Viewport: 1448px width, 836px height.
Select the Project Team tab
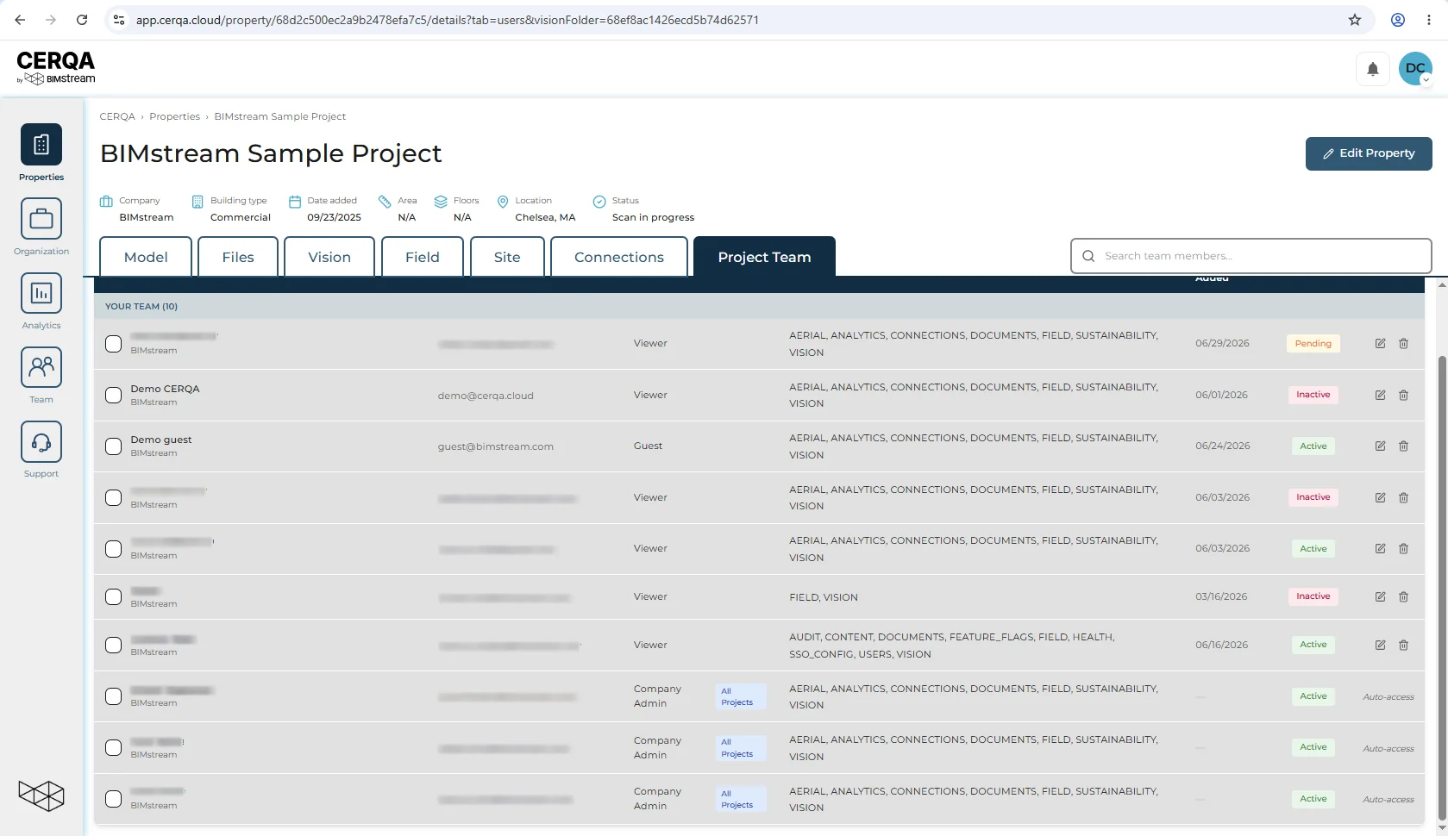764,257
